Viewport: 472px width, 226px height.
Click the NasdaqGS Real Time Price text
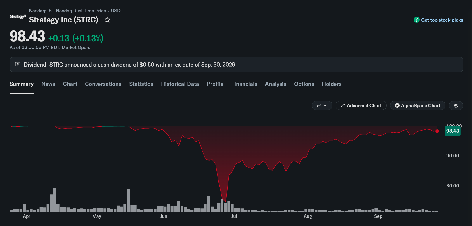[x=75, y=11]
